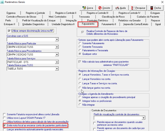Click the Parâmetros Gerais window icon
165x131 pixels.
coord(2,2)
